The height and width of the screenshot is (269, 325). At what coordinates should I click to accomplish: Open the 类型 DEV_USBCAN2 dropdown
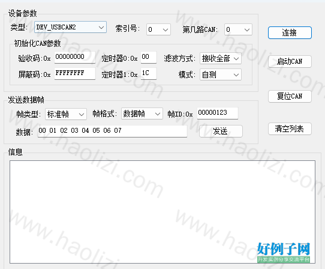pos(70,27)
